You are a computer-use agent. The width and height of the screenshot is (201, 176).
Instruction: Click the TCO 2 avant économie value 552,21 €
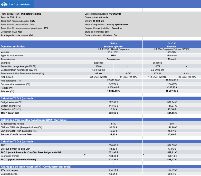point(172,152)
